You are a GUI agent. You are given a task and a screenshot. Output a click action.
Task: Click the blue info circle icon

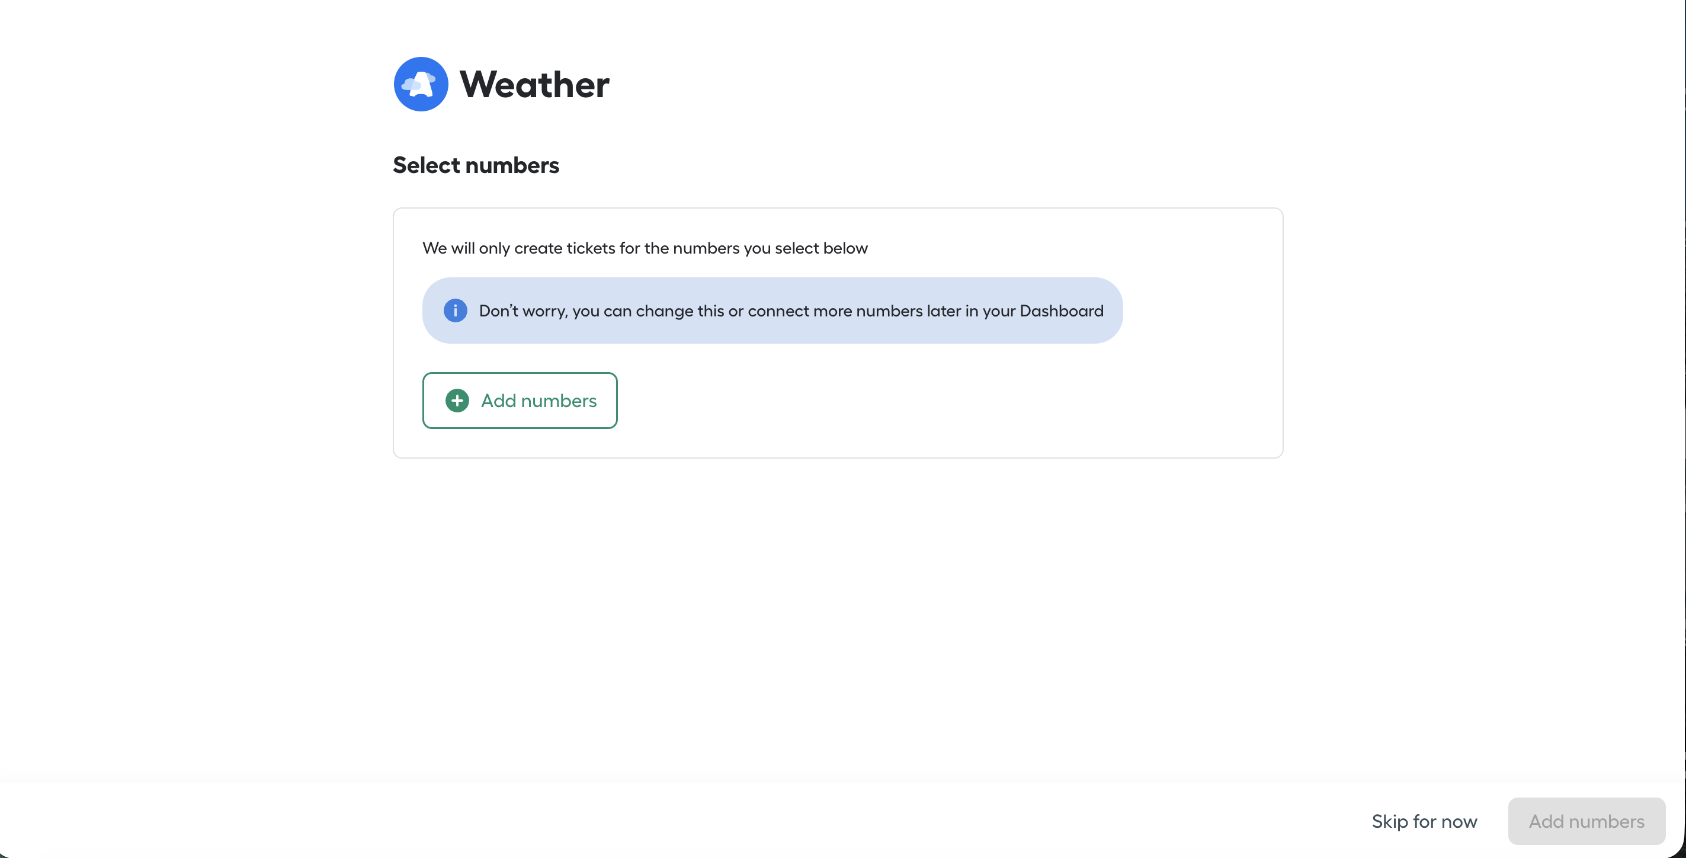[x=455, y=310]
